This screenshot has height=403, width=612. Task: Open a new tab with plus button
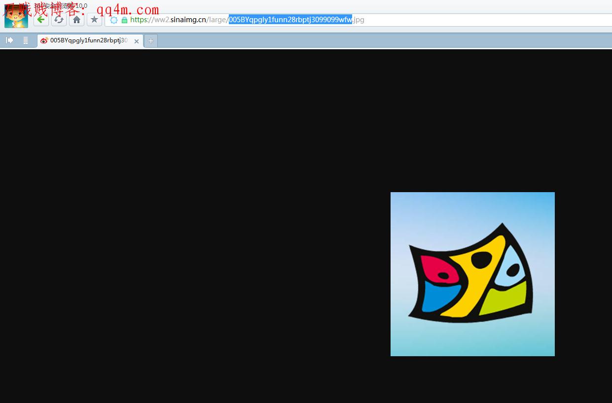click(x=151, y=41)
